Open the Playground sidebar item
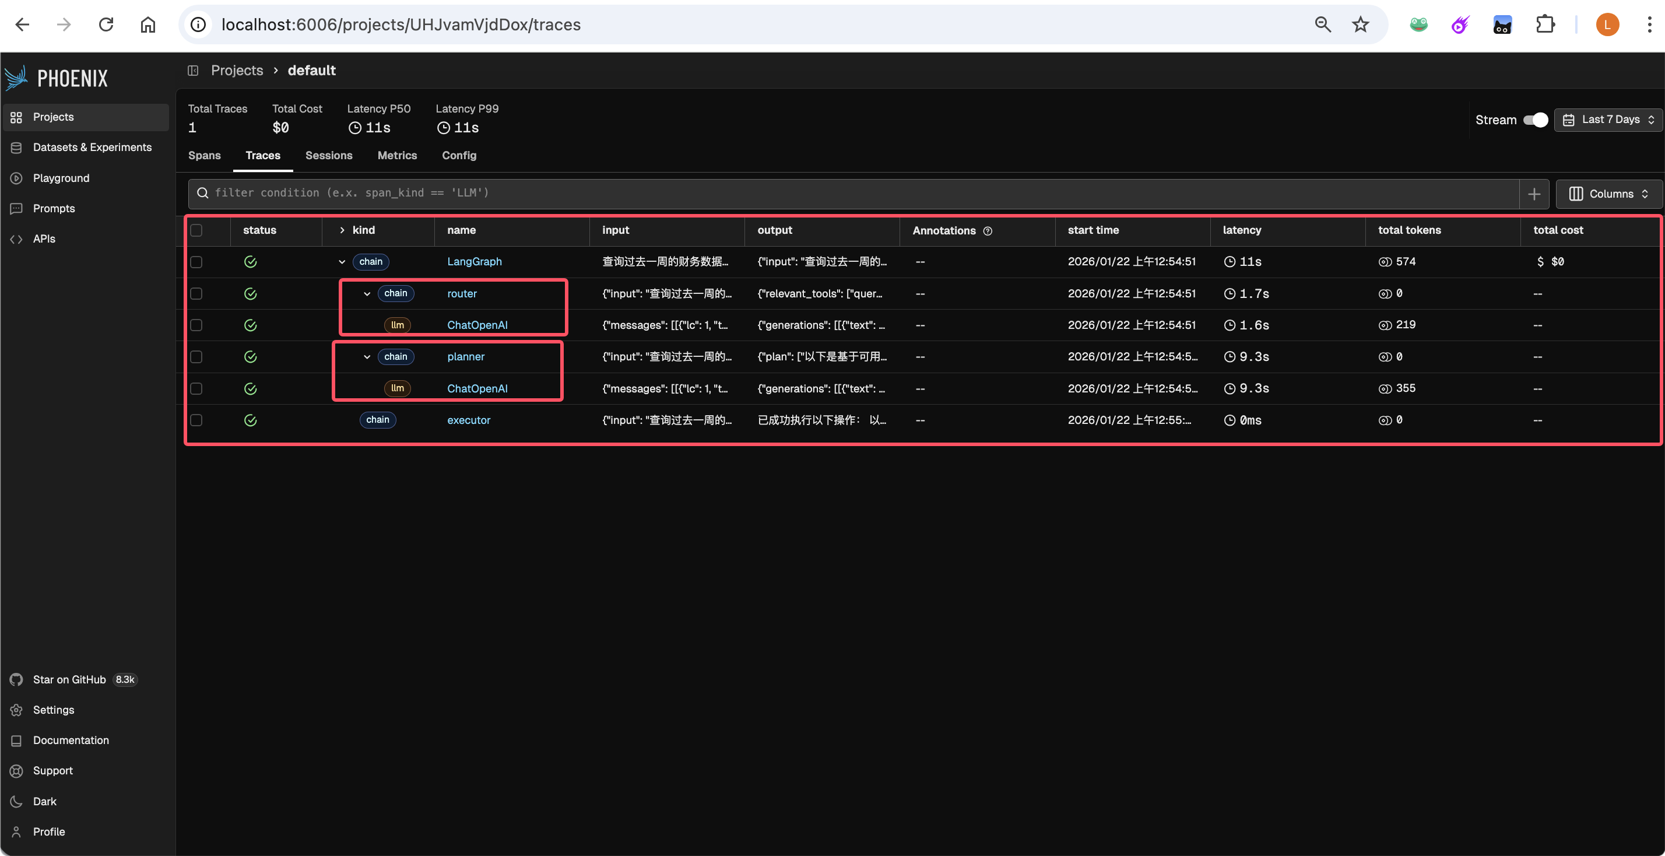This screenshot has width=1665, height=856. click(61, 178)
